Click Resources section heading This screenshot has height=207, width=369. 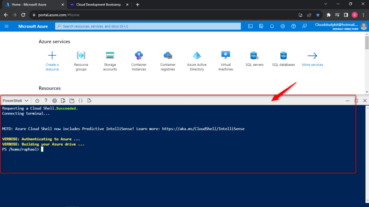point(50,88)
